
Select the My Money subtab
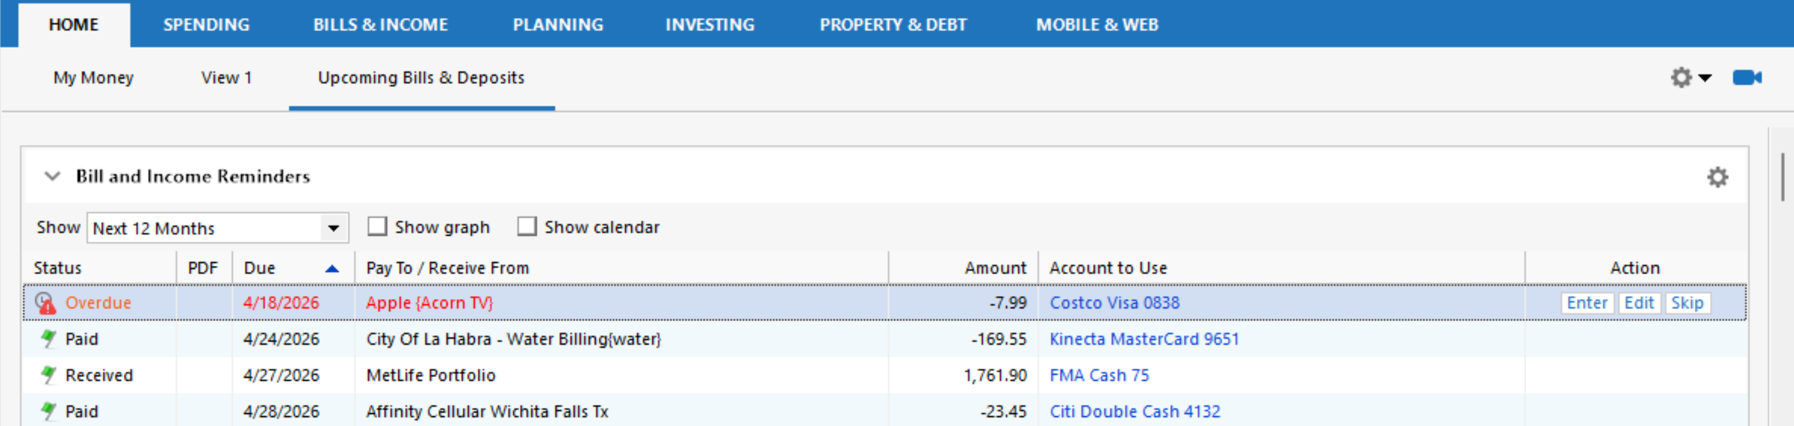coord(93,77)
